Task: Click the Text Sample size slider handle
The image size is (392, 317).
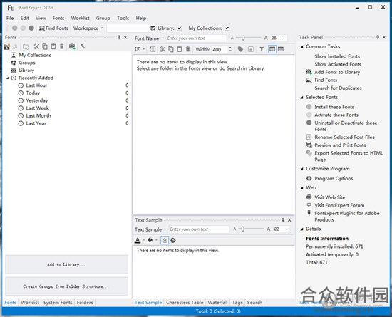Action: [x=243, y=229]
